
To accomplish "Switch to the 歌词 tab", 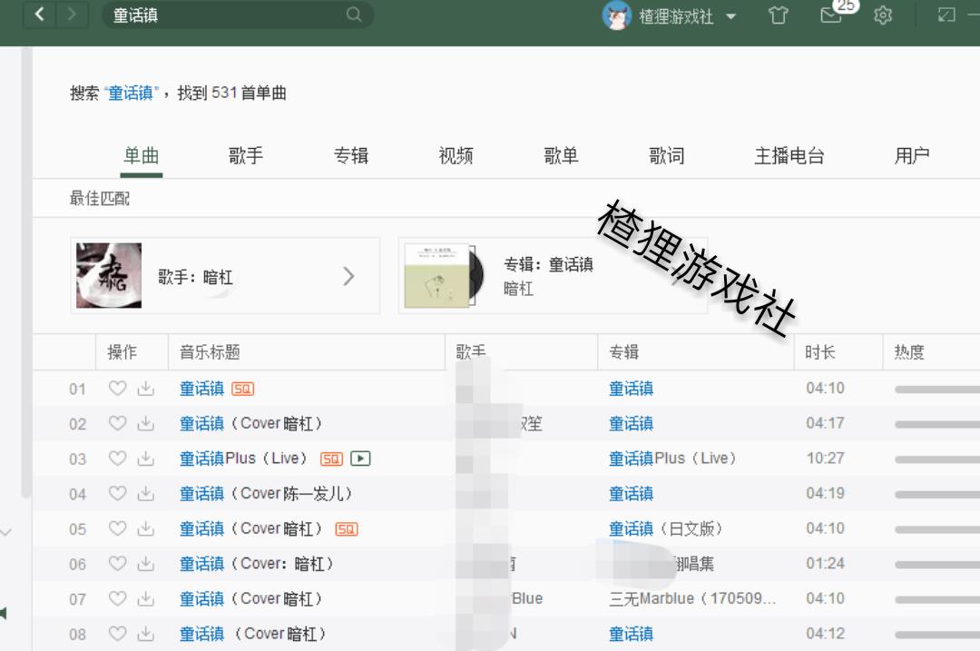I will 666,156.
